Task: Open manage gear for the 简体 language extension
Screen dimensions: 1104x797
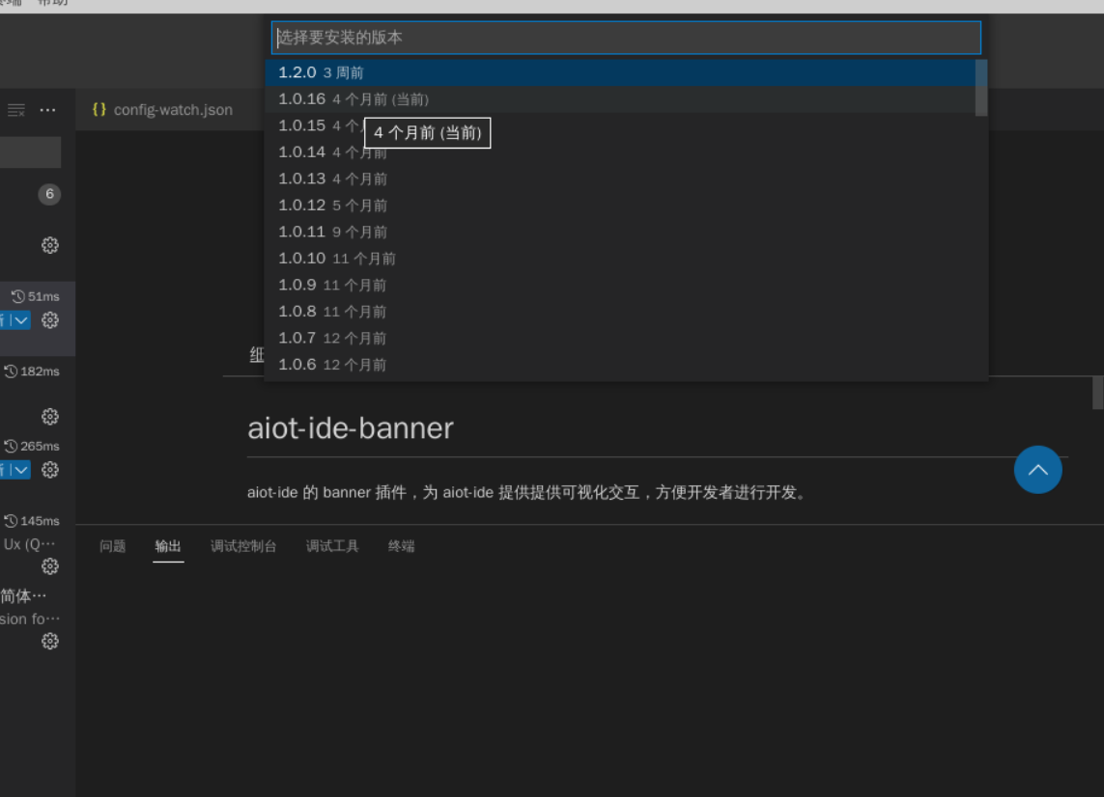Action: click(50, 642)
